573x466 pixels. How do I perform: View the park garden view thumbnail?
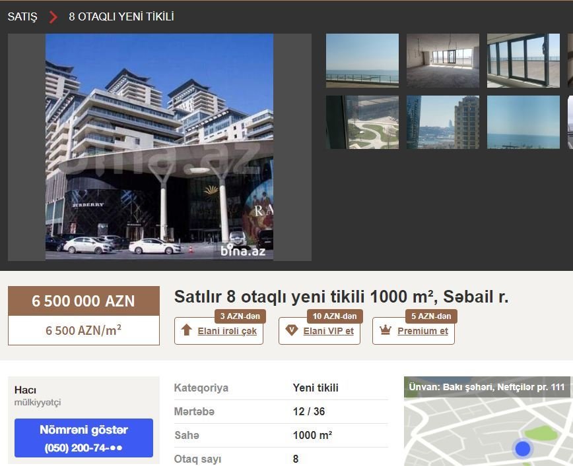pos(362,122)
